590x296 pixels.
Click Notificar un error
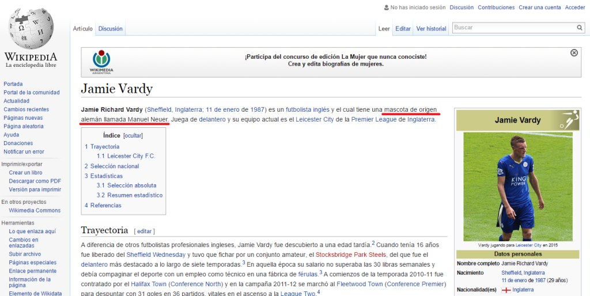pyautogui.click(x=24, y=151)
